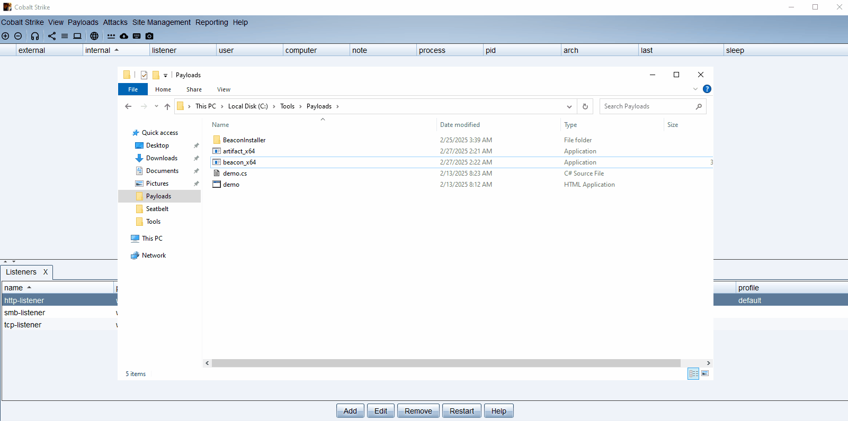Click the laptop targets icon in toolbar

77,36
